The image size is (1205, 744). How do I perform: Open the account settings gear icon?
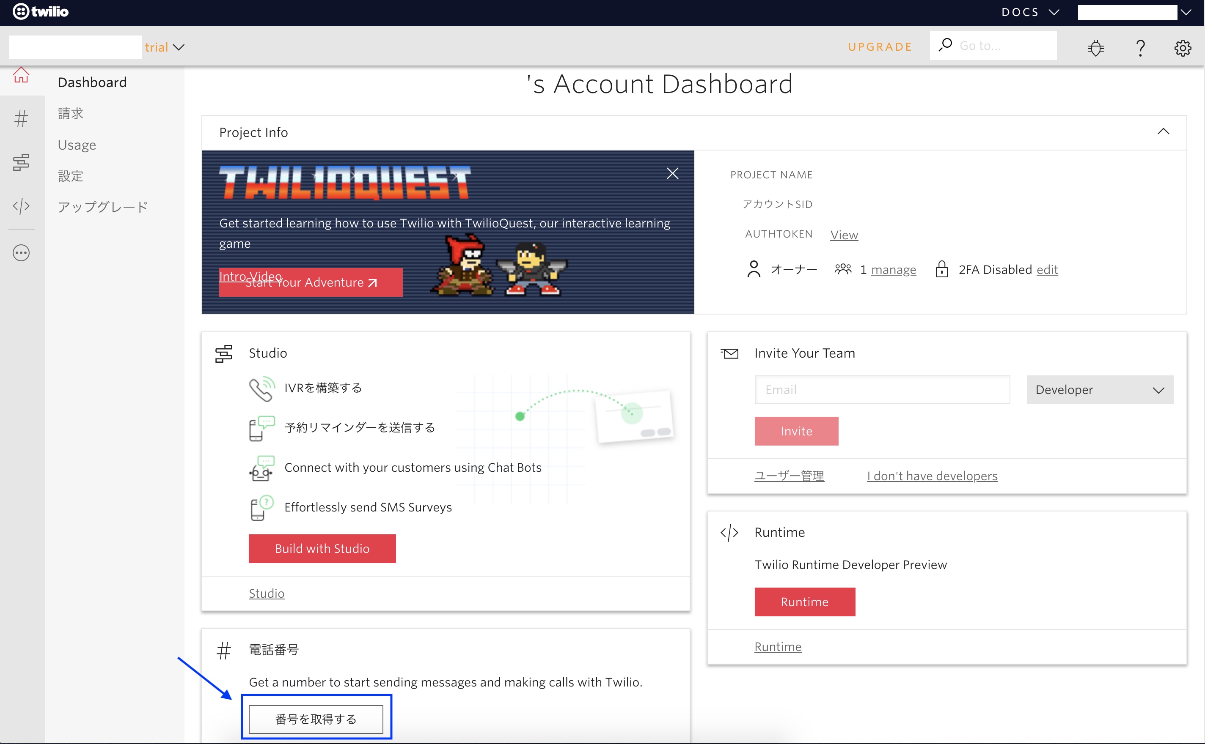point(1182,47)
